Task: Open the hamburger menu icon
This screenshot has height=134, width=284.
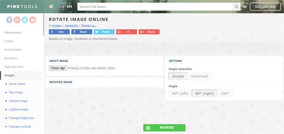Action: tap(51, 6)
